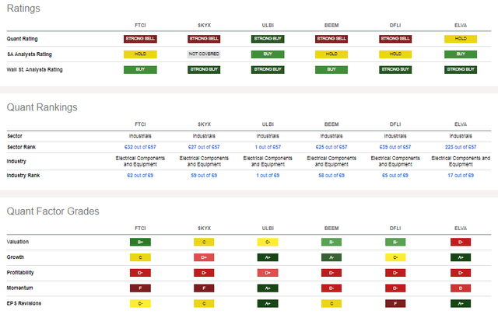The width and height of the screenshot is (498, 318).
Task: Click the Momentum row label
Action: click(x=19, y=288)
